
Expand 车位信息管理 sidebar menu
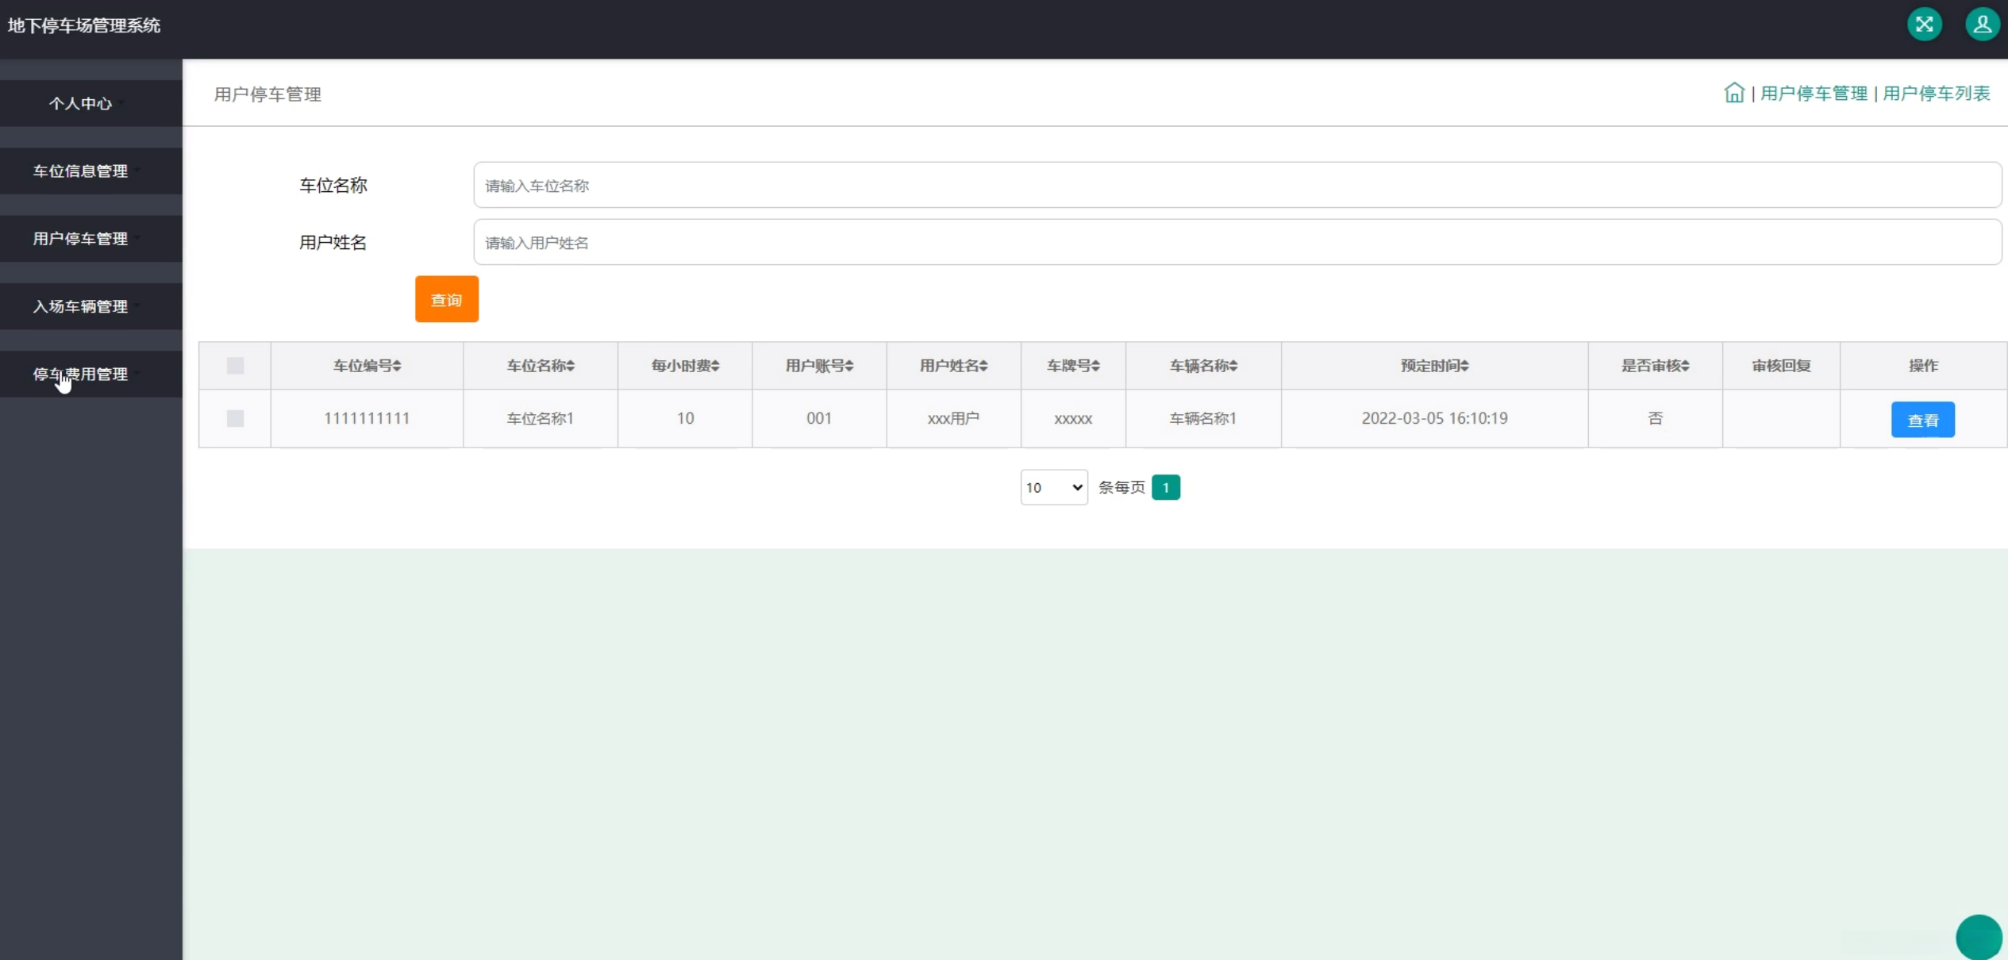[x=81, y=171]
